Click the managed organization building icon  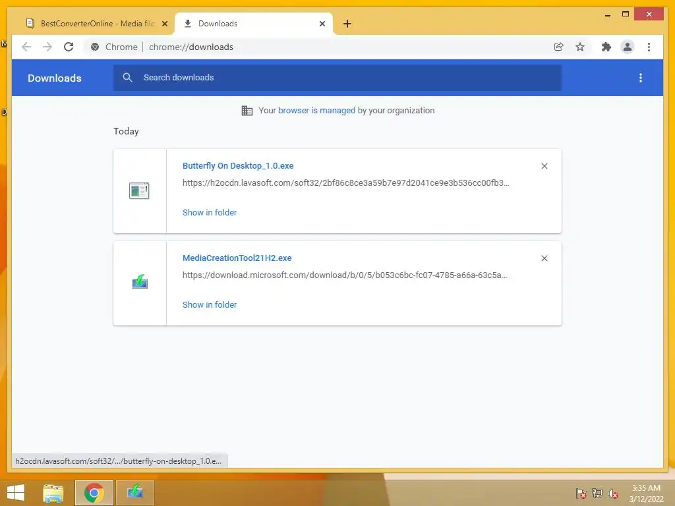247,111
